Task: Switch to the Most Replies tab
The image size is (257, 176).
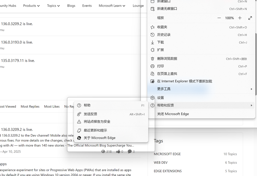Action: (30, 107)
